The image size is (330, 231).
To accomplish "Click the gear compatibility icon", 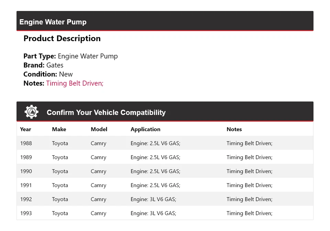I will tap(31, 111).
